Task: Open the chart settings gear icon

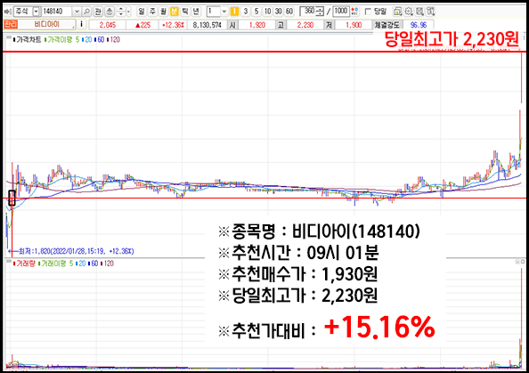Action: pyautogui.click(x=409, y=12)
